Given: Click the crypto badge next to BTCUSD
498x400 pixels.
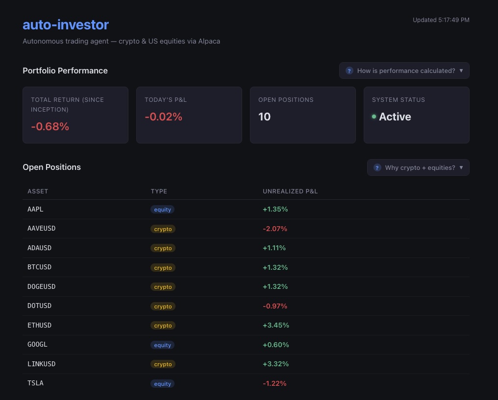Looking at the screenshot, I should point(163,268).
